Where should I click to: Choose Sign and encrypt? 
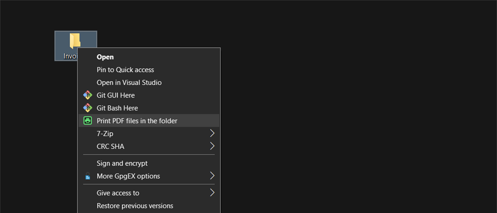click(x=122, y=163)
